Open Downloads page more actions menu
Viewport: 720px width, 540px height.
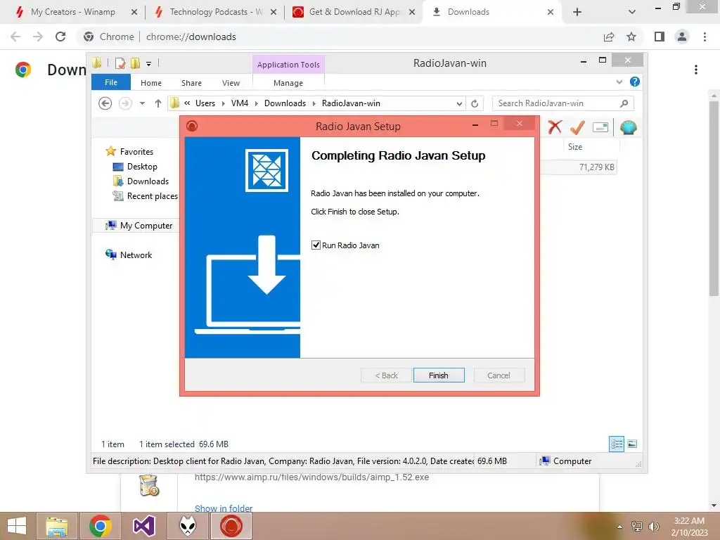(696, 70)
